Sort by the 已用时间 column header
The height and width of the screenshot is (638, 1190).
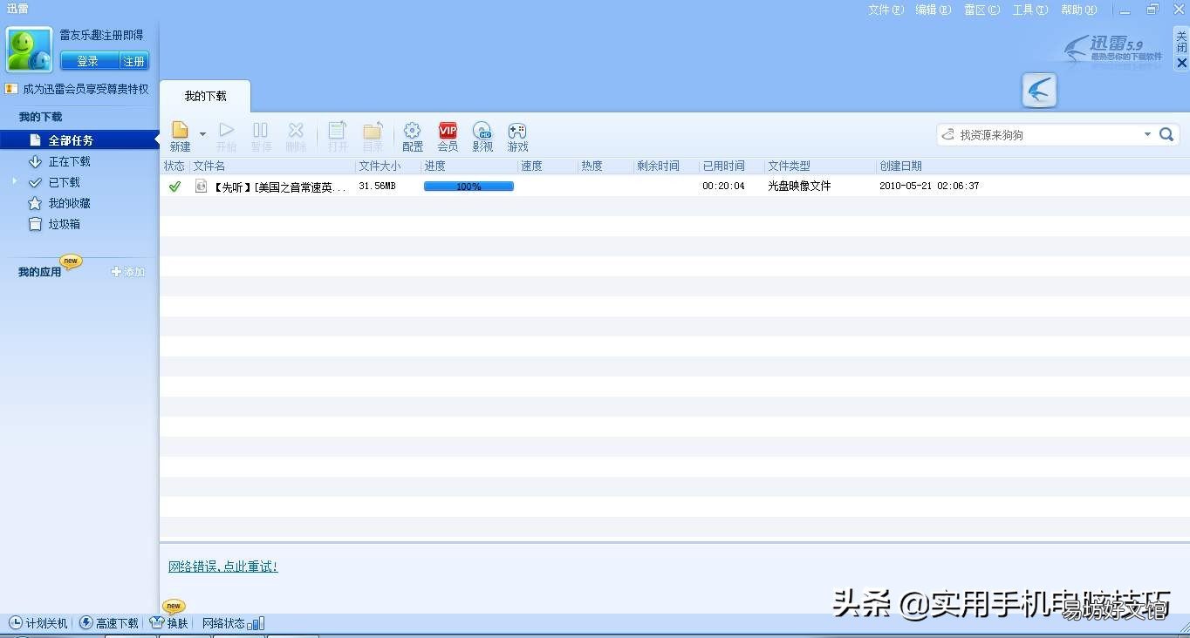click(732, 166)
